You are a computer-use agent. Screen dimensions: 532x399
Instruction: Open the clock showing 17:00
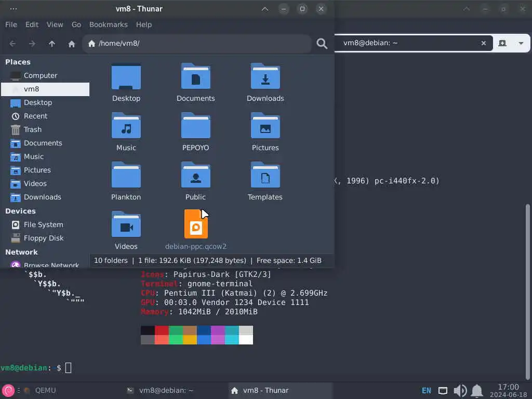(x=508, y=391)
